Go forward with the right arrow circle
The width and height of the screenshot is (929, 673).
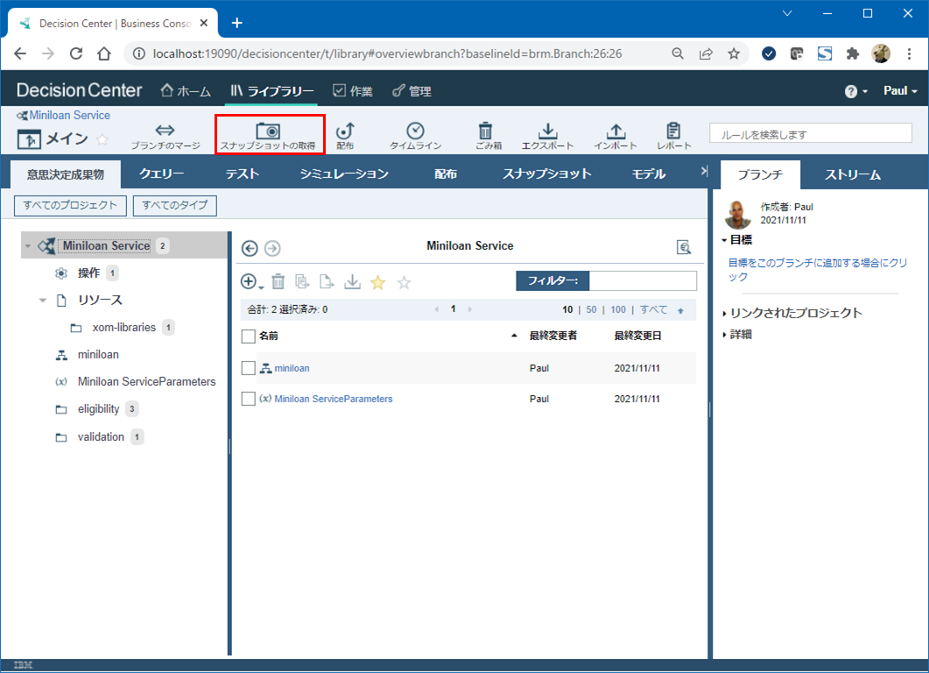[x=272, y=249]
